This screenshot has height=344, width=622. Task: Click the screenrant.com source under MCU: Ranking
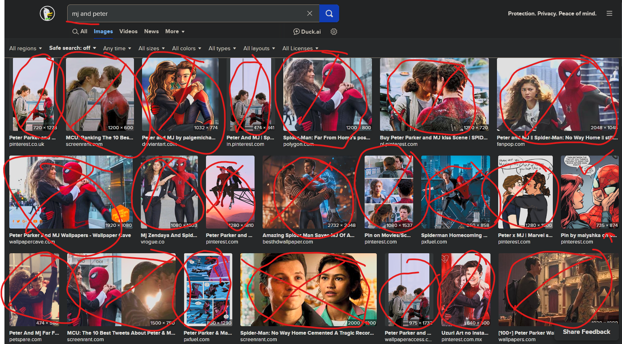pyautogui.click(x=84, y=144)
